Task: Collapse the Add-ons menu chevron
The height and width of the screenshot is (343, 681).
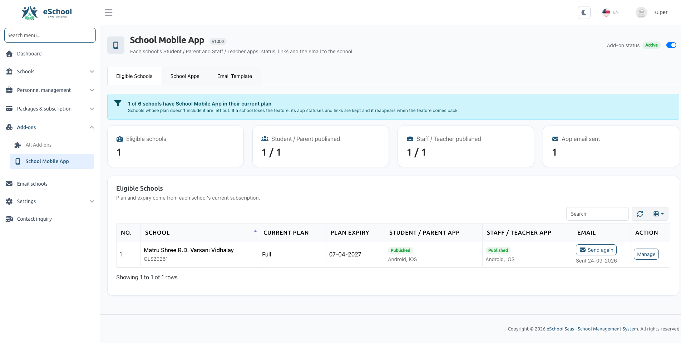Action: coord(92,127)
